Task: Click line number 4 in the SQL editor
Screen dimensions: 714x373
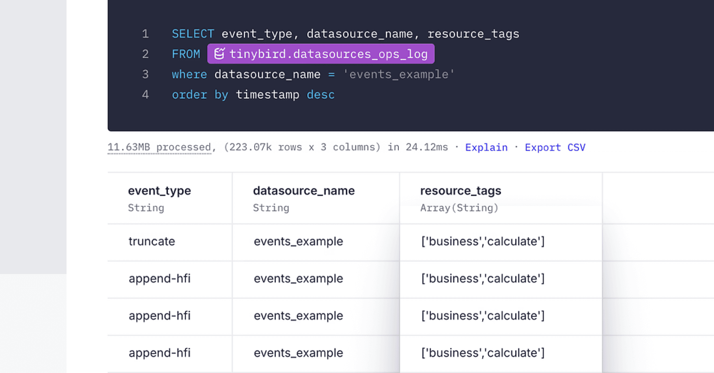Action: (145, 94)
